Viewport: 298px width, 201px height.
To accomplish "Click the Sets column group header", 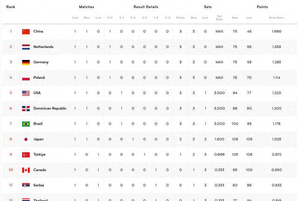I will pyautogui.click(x=208, y=7).
